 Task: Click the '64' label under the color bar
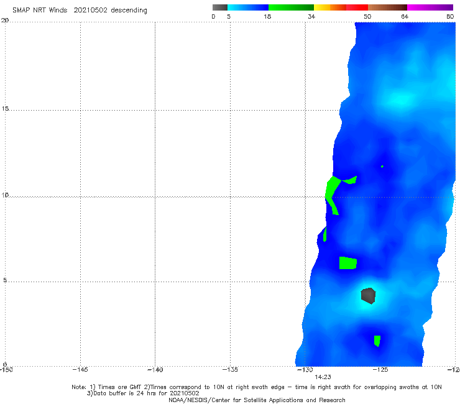[405, 16]
